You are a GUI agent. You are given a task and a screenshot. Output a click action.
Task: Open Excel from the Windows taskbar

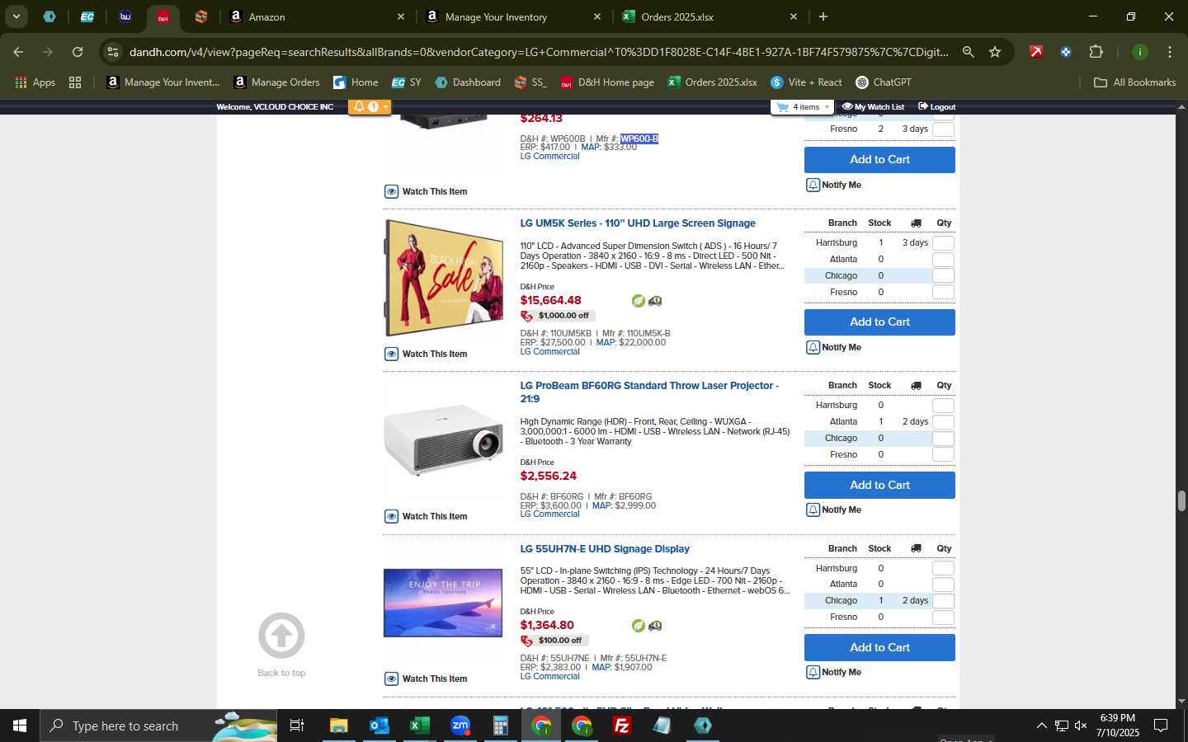pos(419,726)
